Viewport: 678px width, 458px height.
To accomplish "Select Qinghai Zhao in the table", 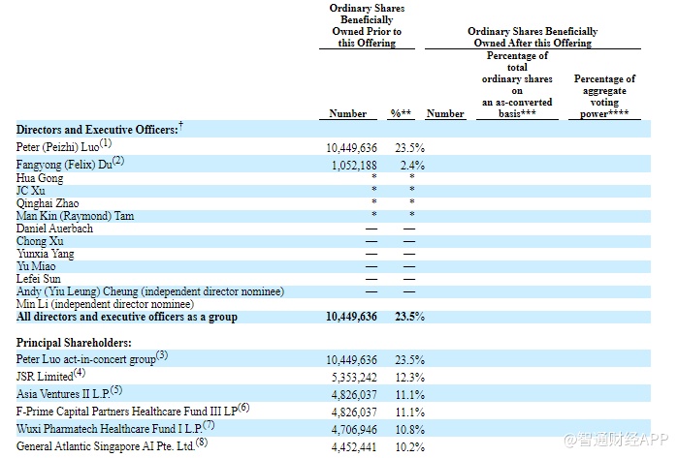I will [x=48, y=203].
